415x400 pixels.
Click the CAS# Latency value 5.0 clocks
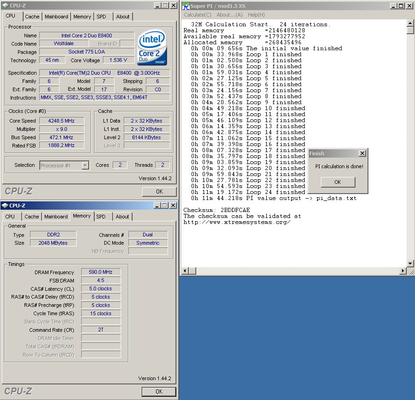click(101, 288)
